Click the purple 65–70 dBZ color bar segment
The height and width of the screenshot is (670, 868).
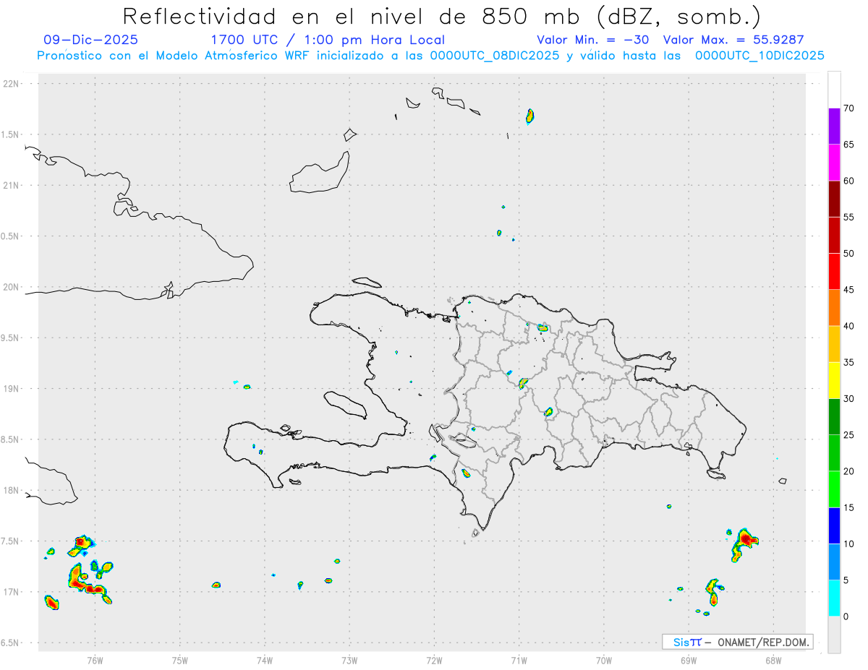click(x=834, y=126)
